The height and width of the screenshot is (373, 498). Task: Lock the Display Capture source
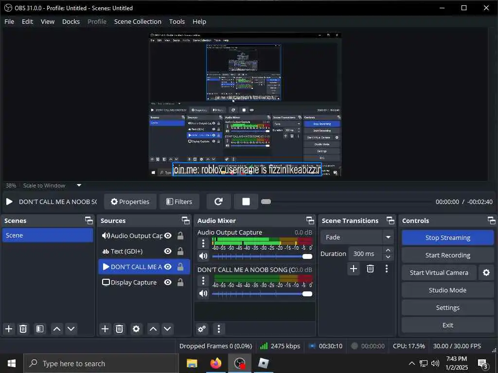click(x=180, y=282)
